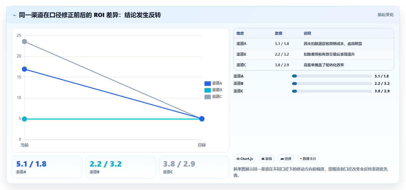Click table value 2.2 / 3.2
Screen dimensions: 406x190
(x=282, y=54)
